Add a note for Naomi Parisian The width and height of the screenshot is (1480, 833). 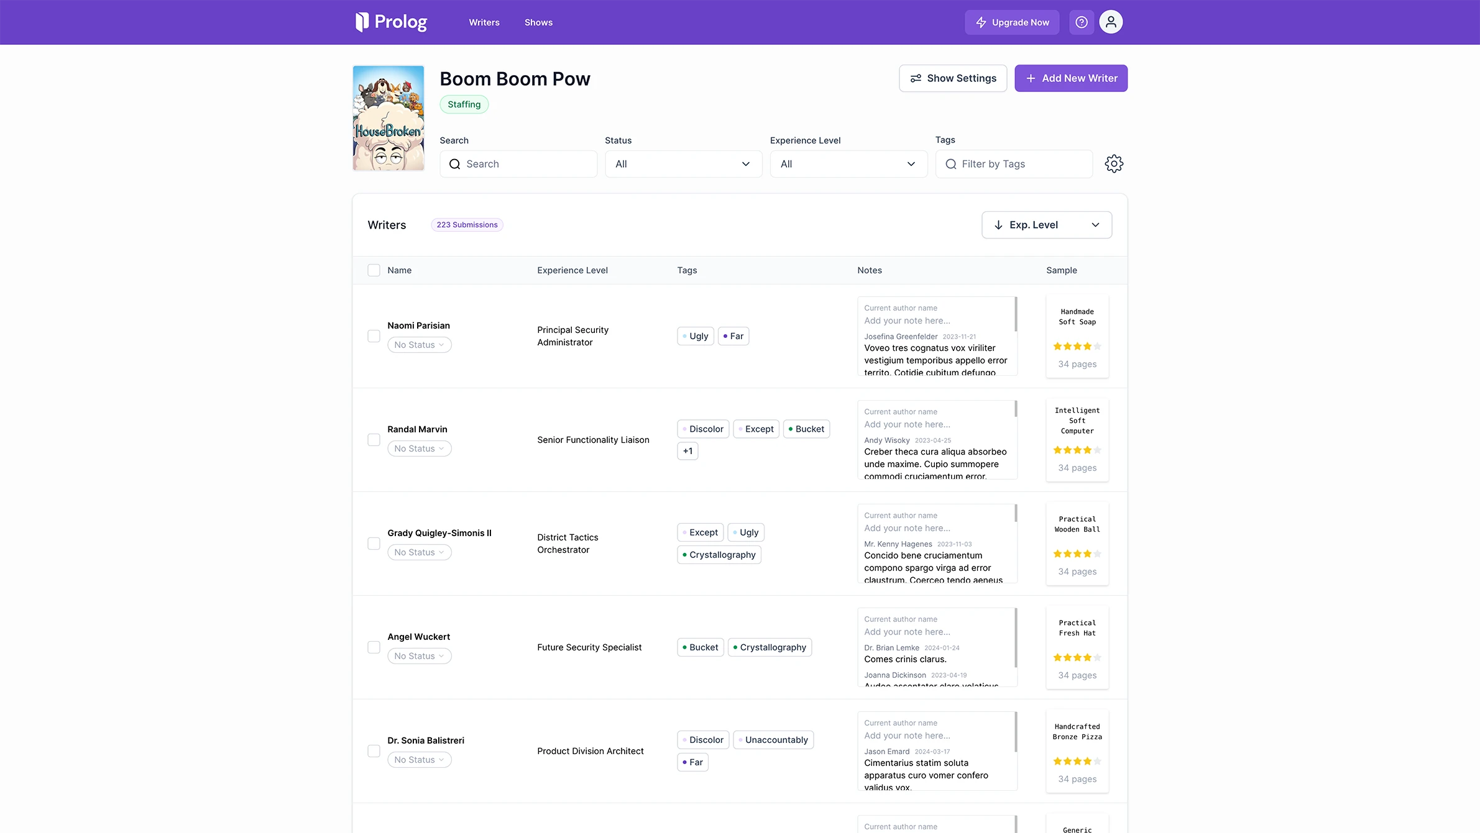click(907, 321)
